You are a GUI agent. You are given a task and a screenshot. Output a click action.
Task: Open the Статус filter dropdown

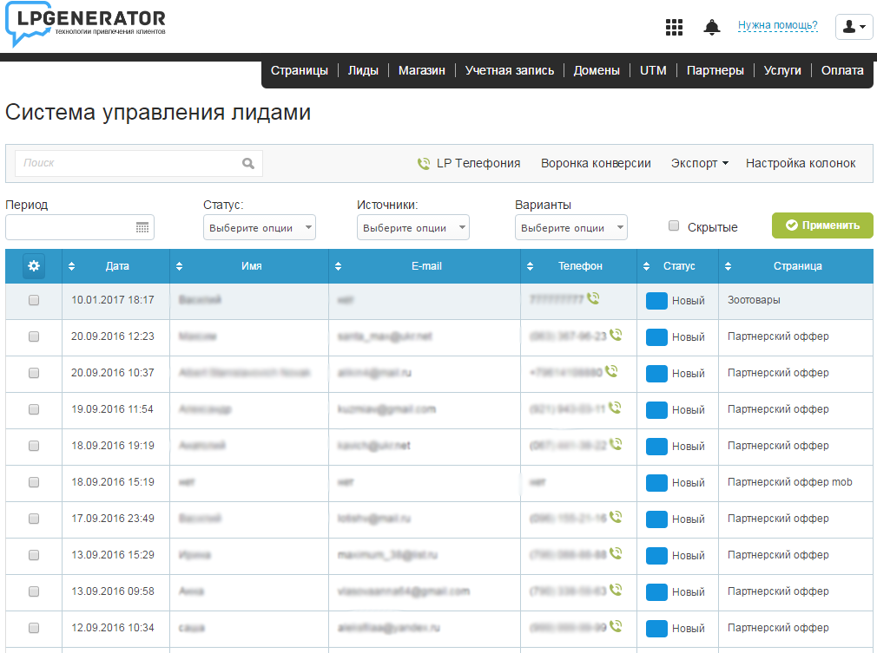[x=260, y=228]
